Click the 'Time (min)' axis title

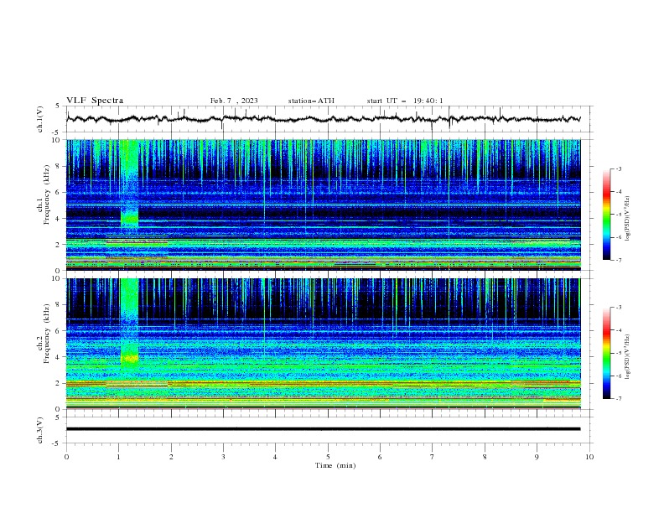point(335,465)
